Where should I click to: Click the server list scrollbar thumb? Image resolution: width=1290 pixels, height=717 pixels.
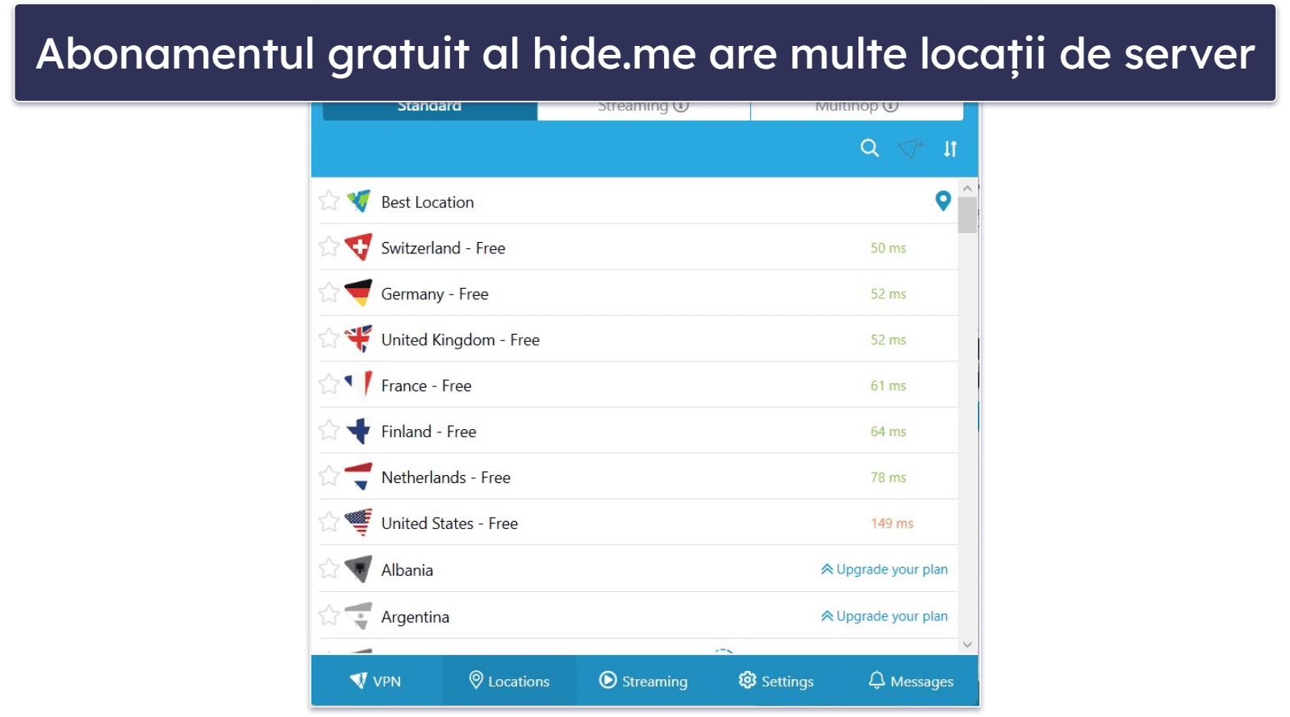click(967, 215)
